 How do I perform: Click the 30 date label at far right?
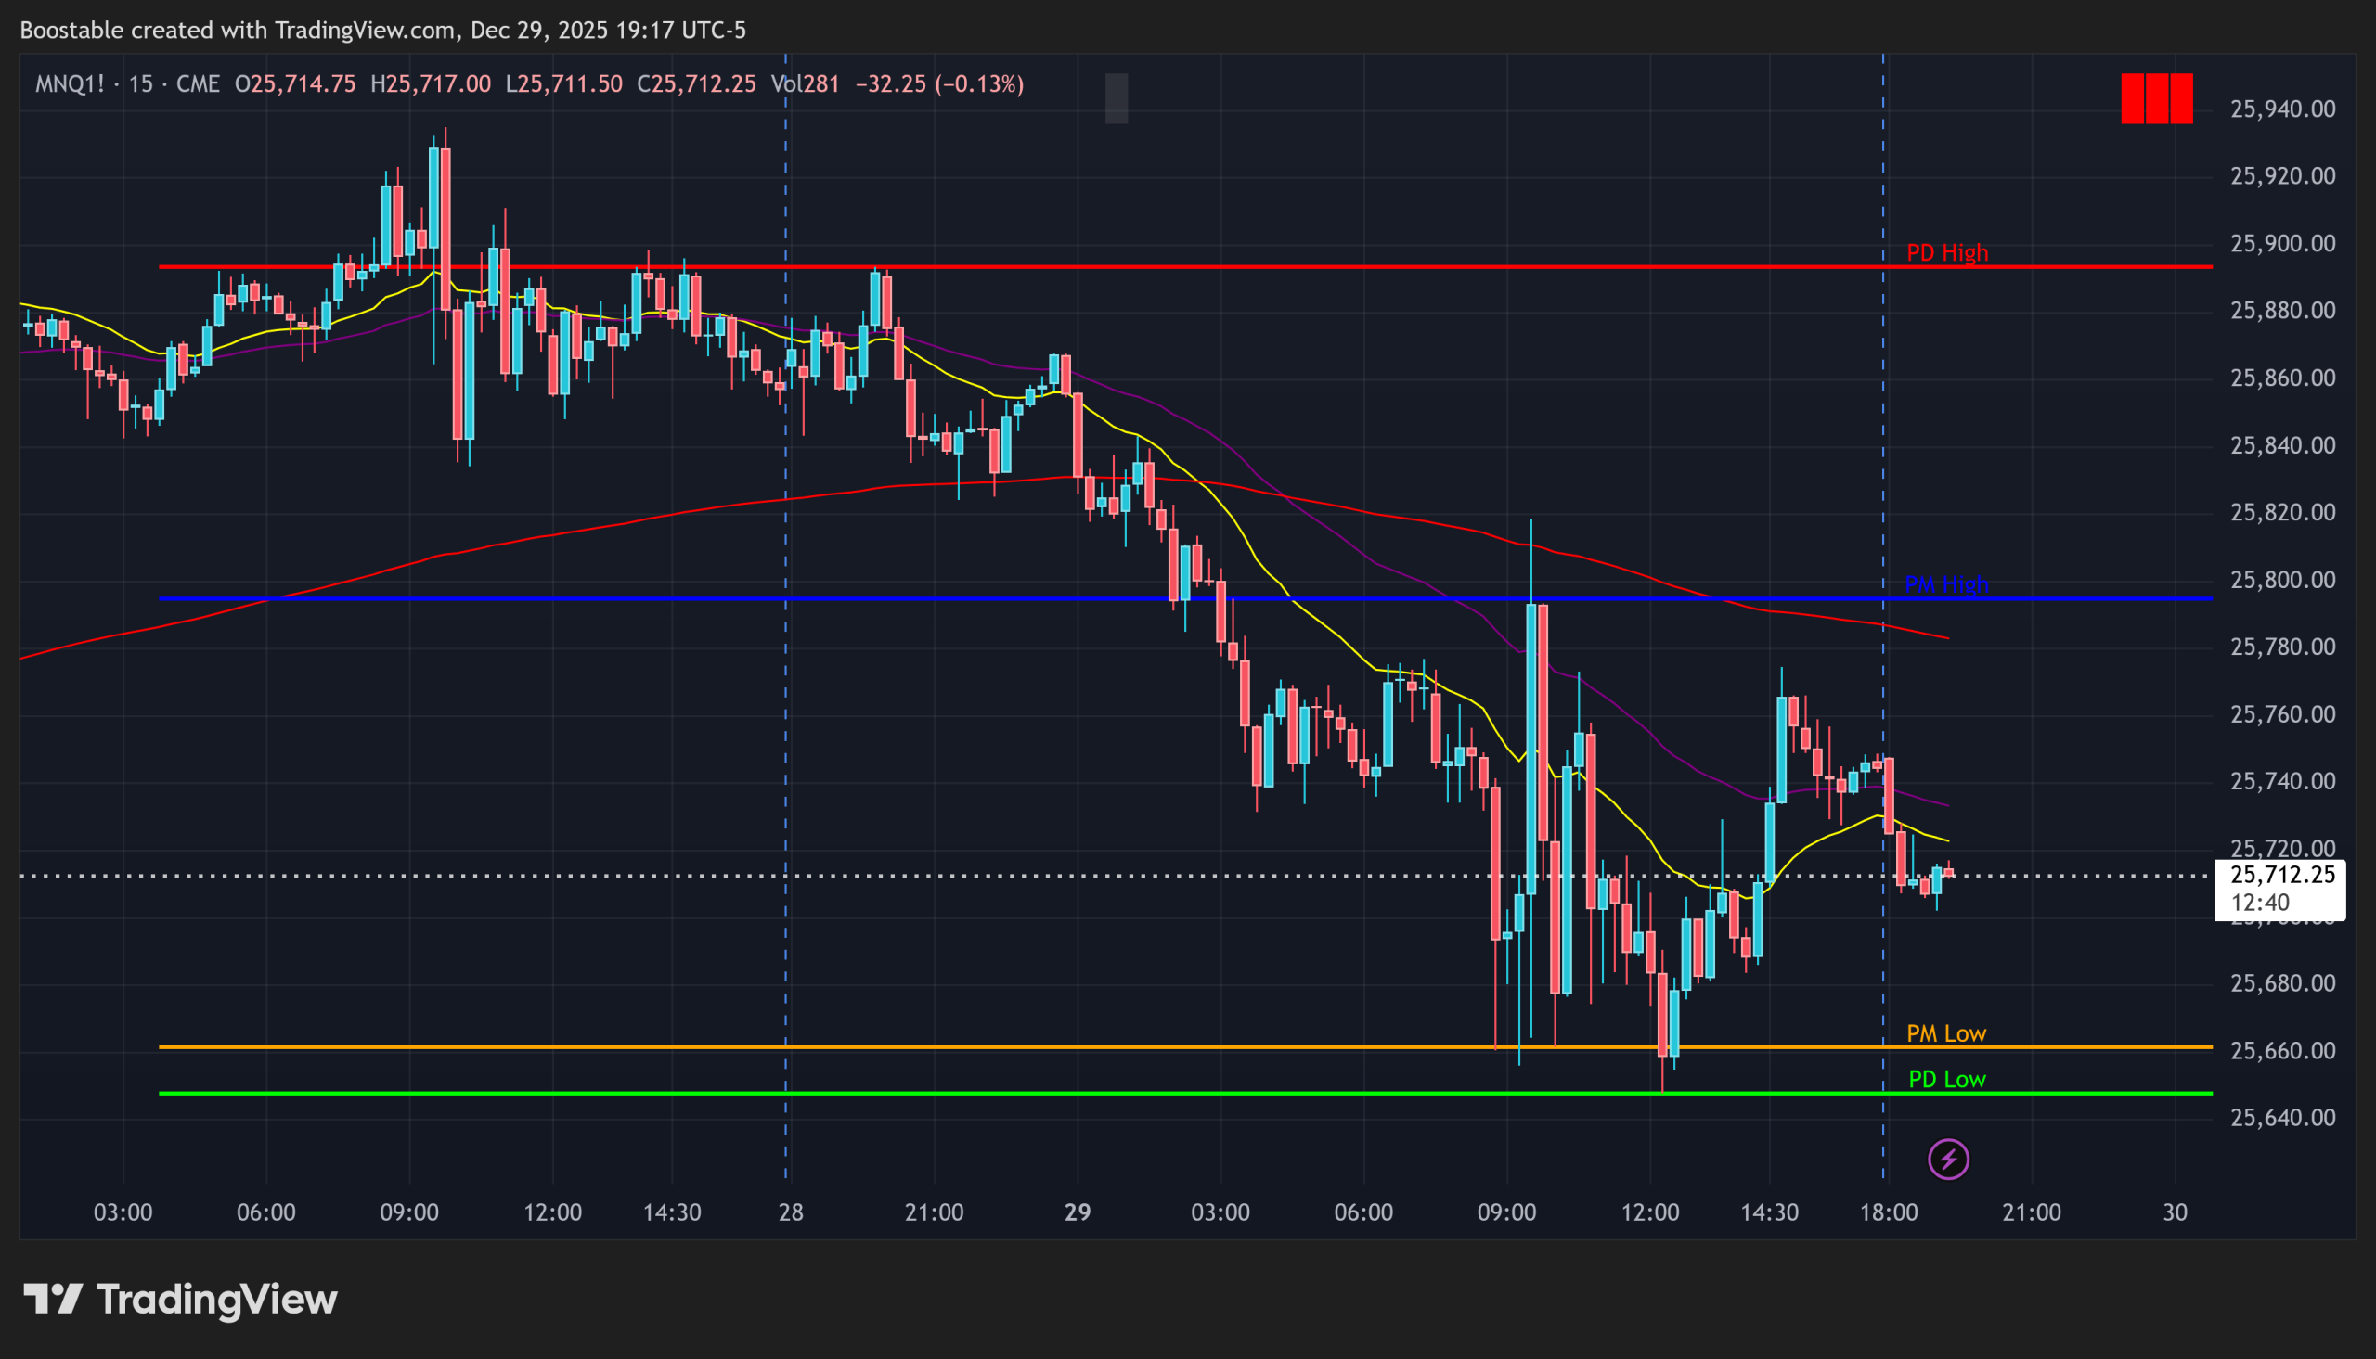pyautogui.click(x=2175, y=1212)
